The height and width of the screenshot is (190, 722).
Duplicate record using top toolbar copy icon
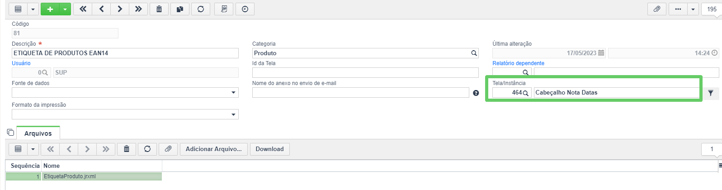point(180,9)
